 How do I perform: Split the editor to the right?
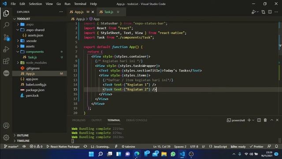270,12
